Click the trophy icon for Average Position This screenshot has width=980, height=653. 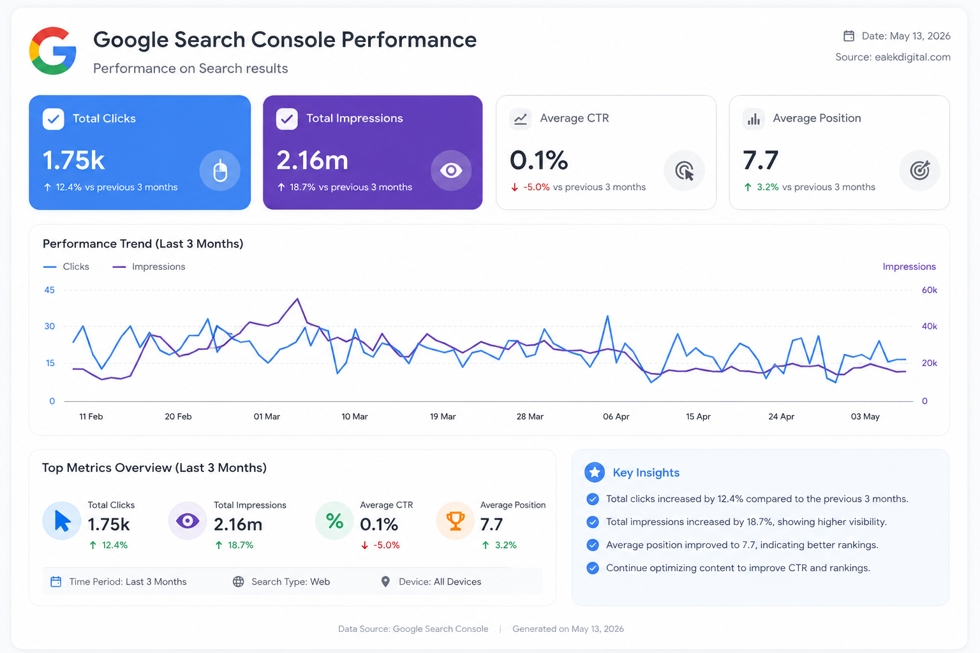(x=456, y=521)
